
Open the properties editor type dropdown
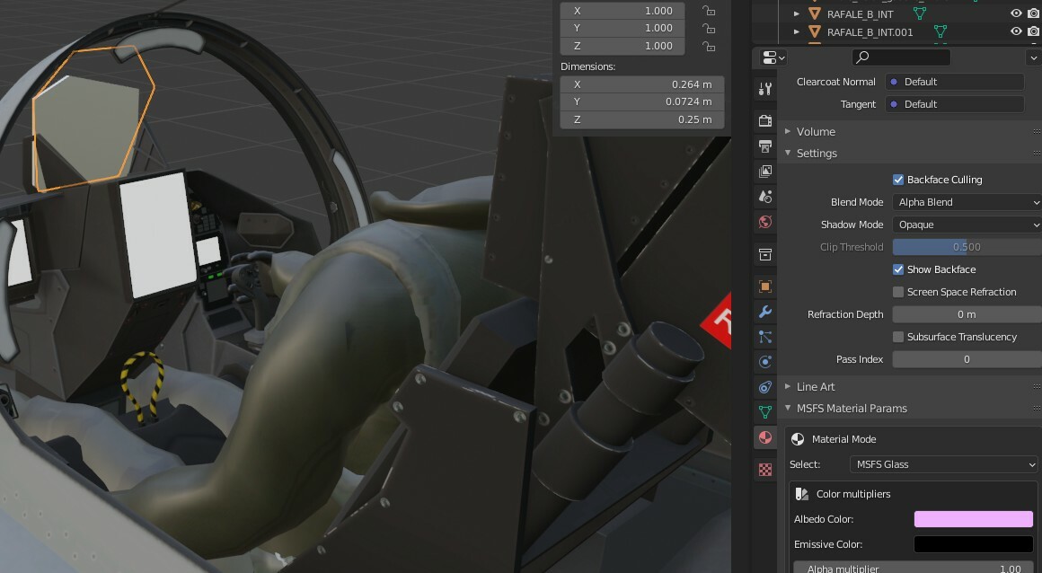click(773, 57)
